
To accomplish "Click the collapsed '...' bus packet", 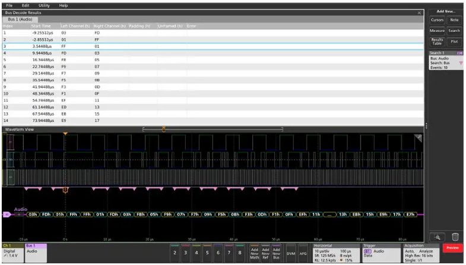I will point(329,215).
